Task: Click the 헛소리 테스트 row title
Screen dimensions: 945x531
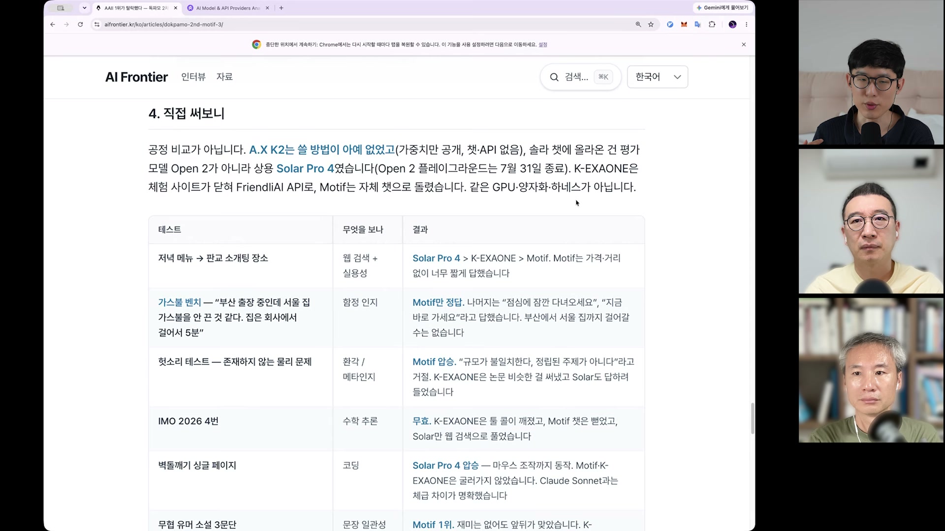Action: [x=235, y=362]
